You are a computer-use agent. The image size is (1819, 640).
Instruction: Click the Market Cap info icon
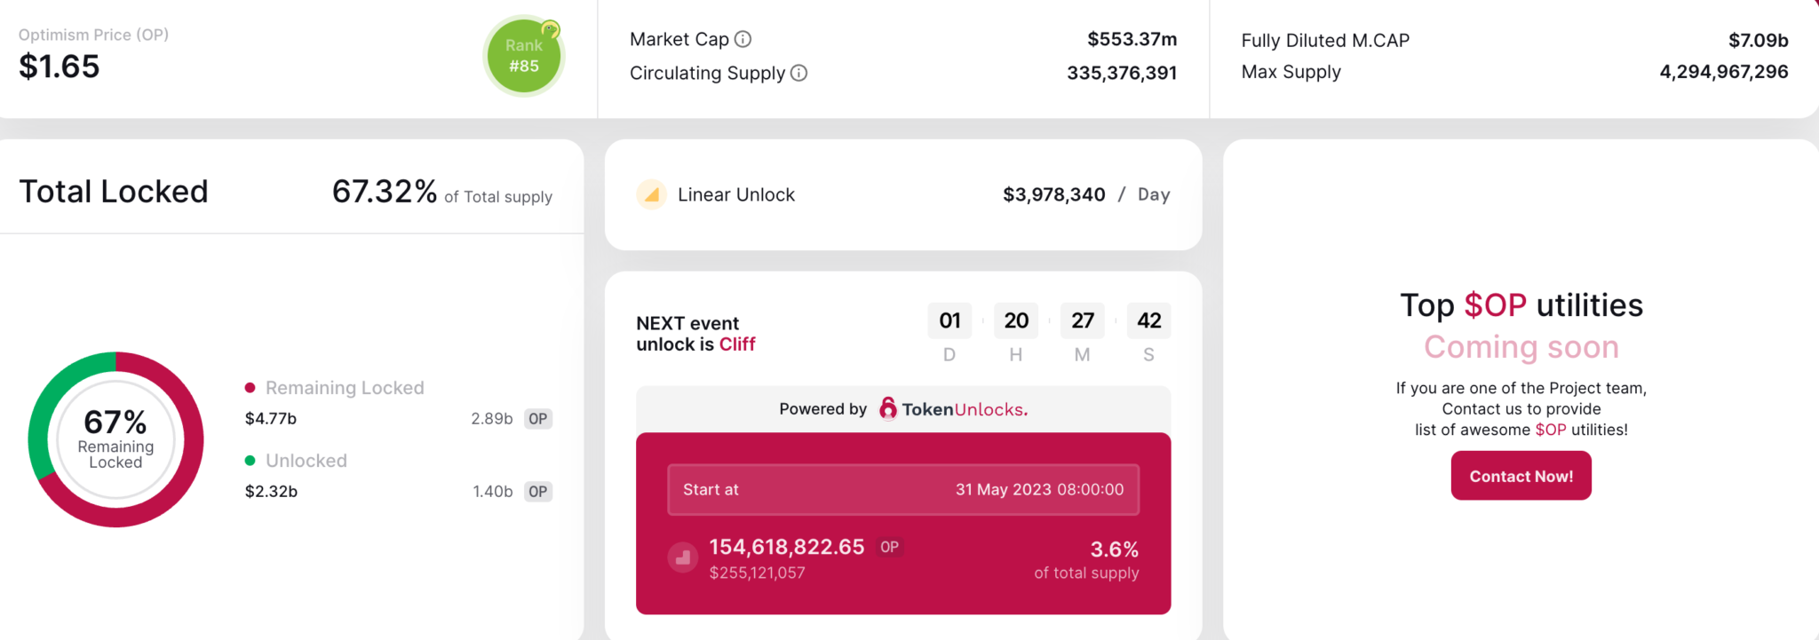coord(743,39)
